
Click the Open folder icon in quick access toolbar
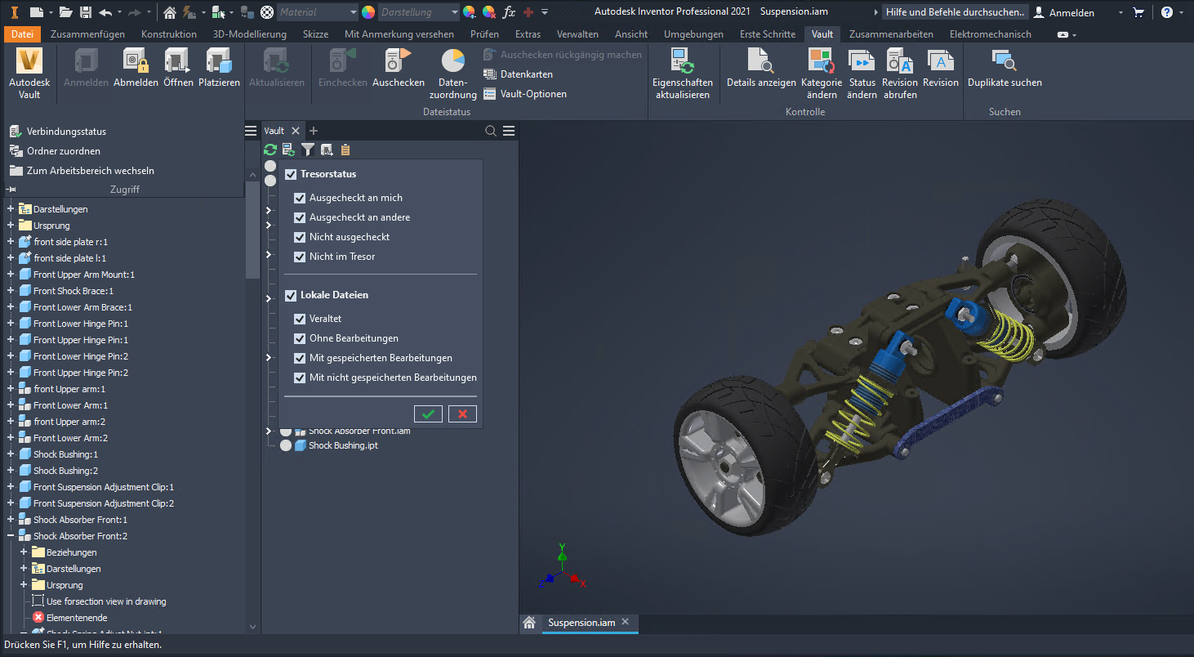[x=65, y=12]
